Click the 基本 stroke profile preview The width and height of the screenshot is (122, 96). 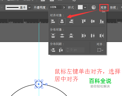pos(16,8)
